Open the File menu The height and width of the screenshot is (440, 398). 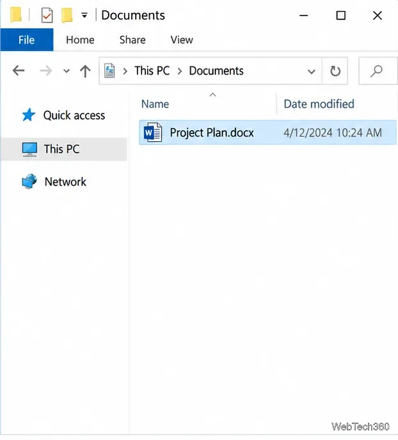[x=27, y=40]
